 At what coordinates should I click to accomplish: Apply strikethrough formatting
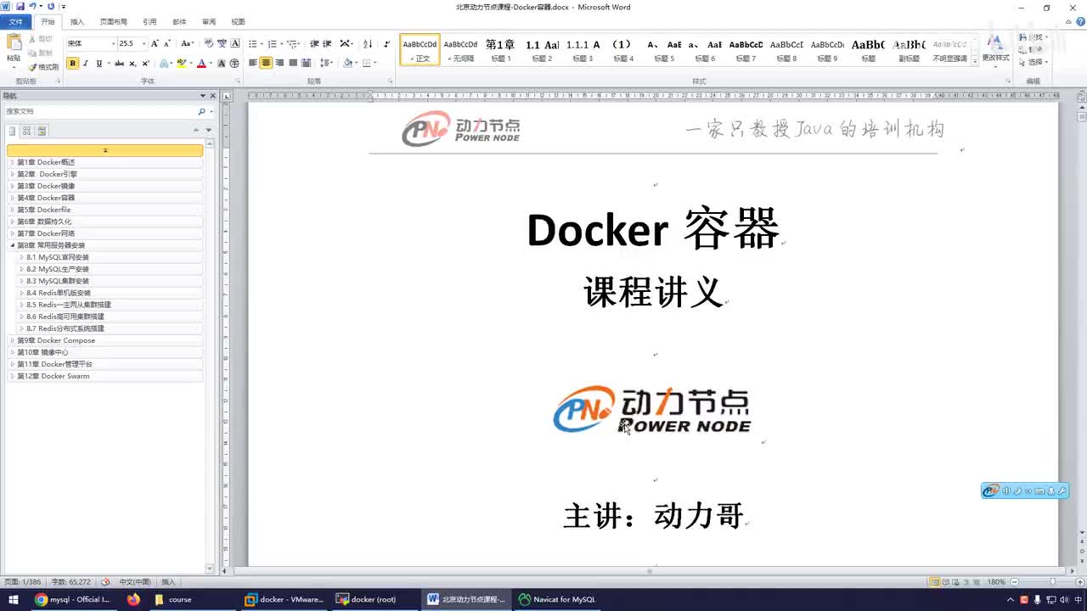click(x=119, y=64)
